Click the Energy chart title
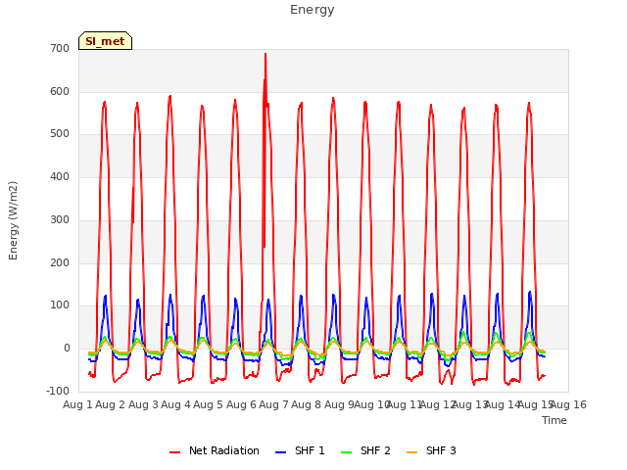The image size is (627, 470). 313,10
